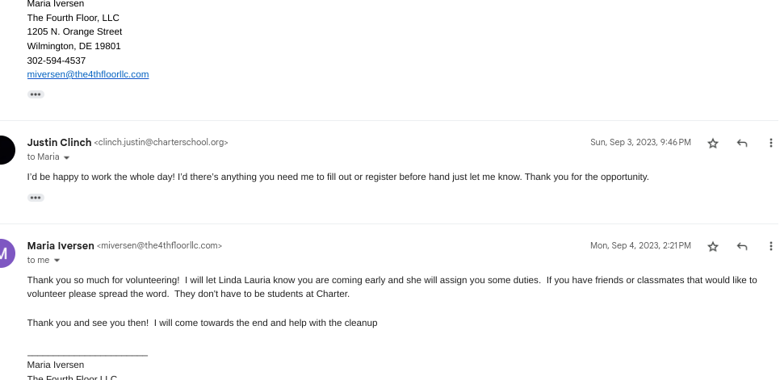Click Maria's sender address in the message header
The height and width of the screenshot is (380, 780).
point(160,246)
